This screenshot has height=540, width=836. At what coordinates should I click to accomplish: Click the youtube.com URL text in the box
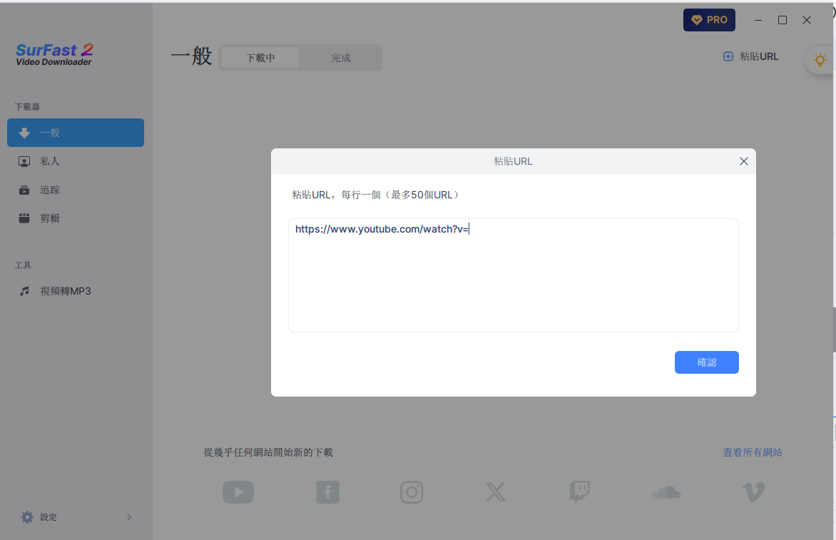pos(382,229)
